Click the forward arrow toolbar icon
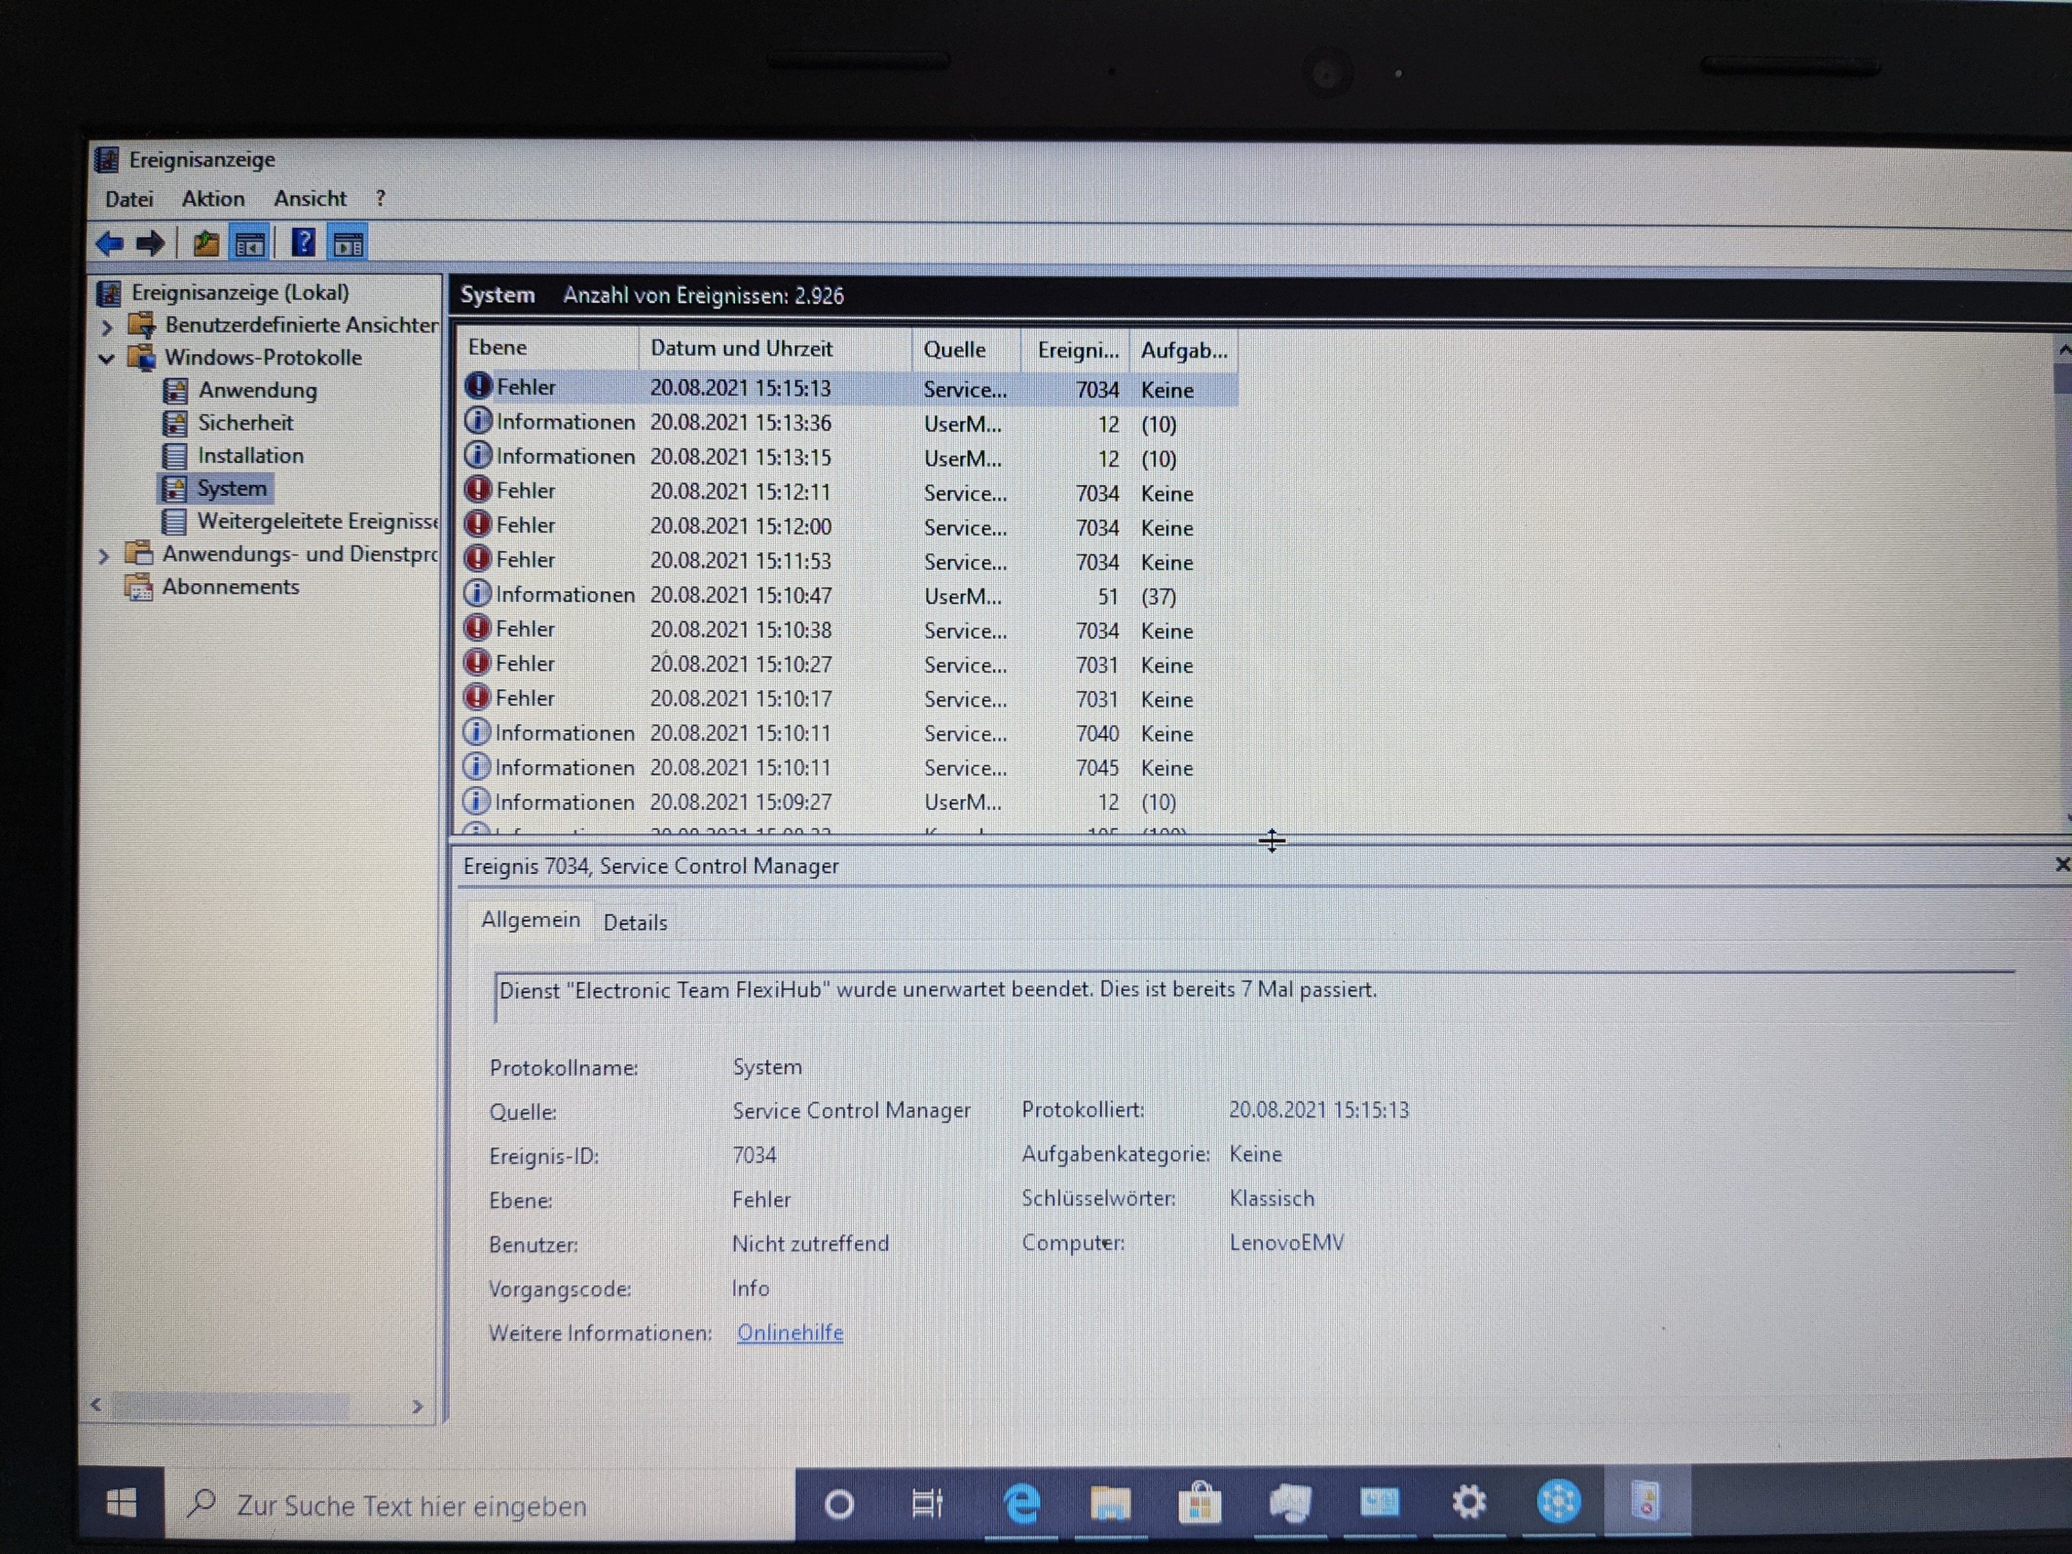Screen dimensions: 2072x1554 [x=150, y=243]
